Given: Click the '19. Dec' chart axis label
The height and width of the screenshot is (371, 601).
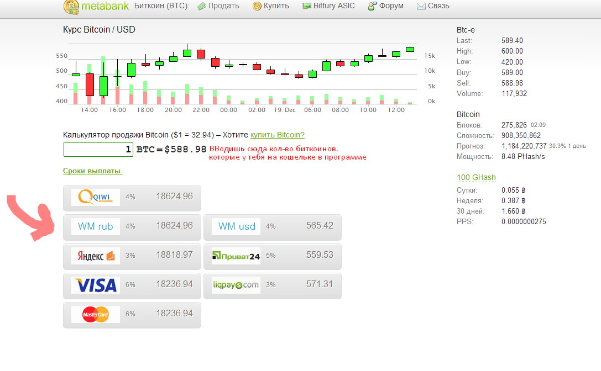Looking at the screenshot, I should click(285, 110).
